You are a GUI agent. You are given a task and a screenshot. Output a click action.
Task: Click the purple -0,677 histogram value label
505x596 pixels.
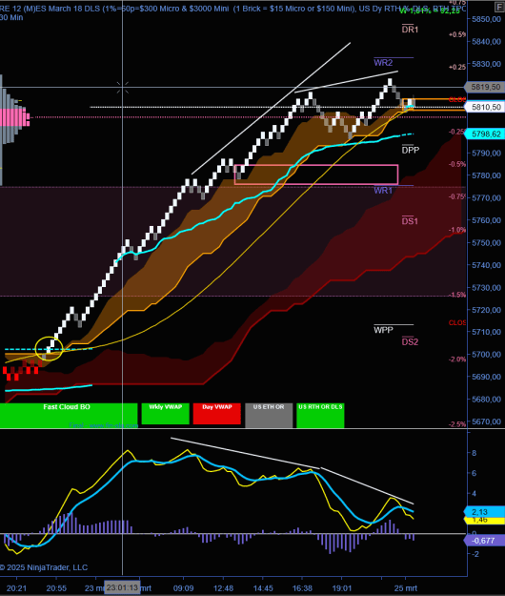485,541
